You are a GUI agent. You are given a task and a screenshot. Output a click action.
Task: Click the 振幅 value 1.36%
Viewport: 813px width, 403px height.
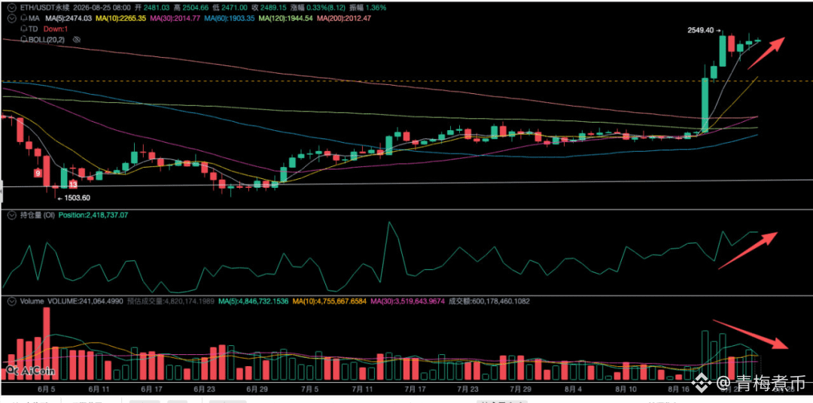click(x=375, y=8)
